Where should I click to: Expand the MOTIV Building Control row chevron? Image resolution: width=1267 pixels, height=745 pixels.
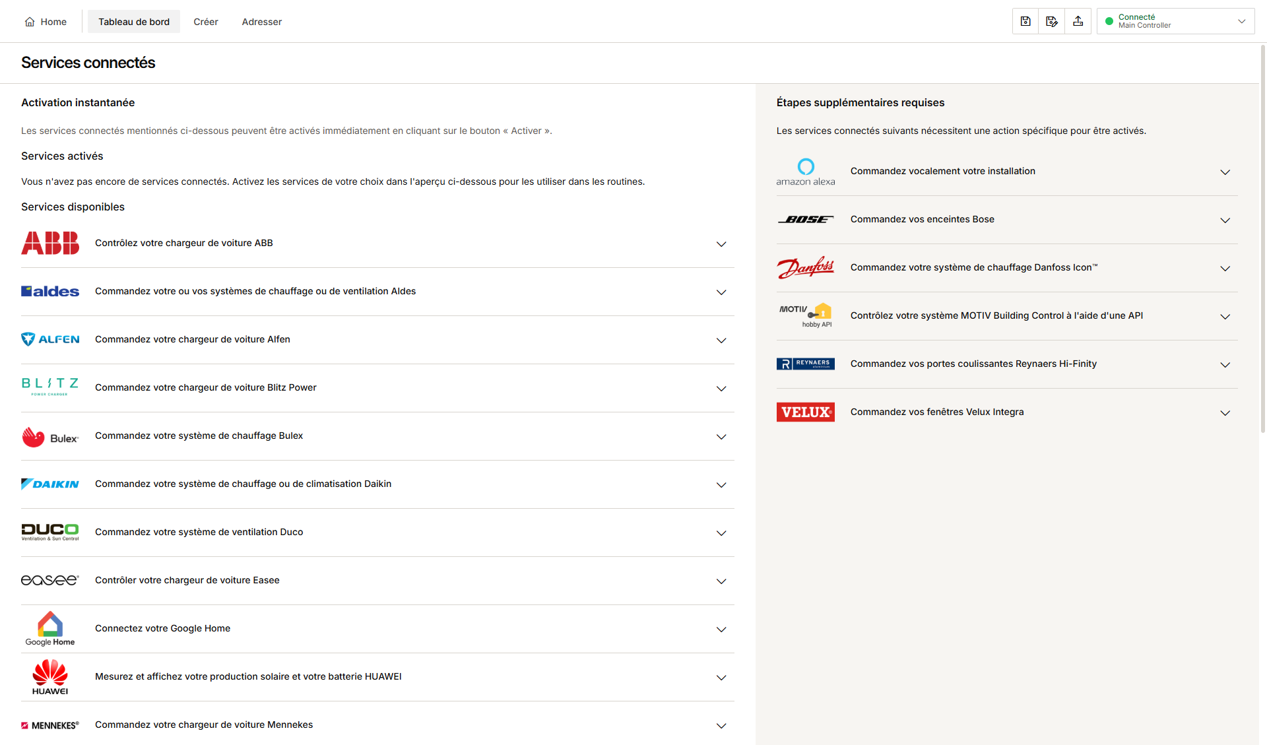pos(1225,317)
